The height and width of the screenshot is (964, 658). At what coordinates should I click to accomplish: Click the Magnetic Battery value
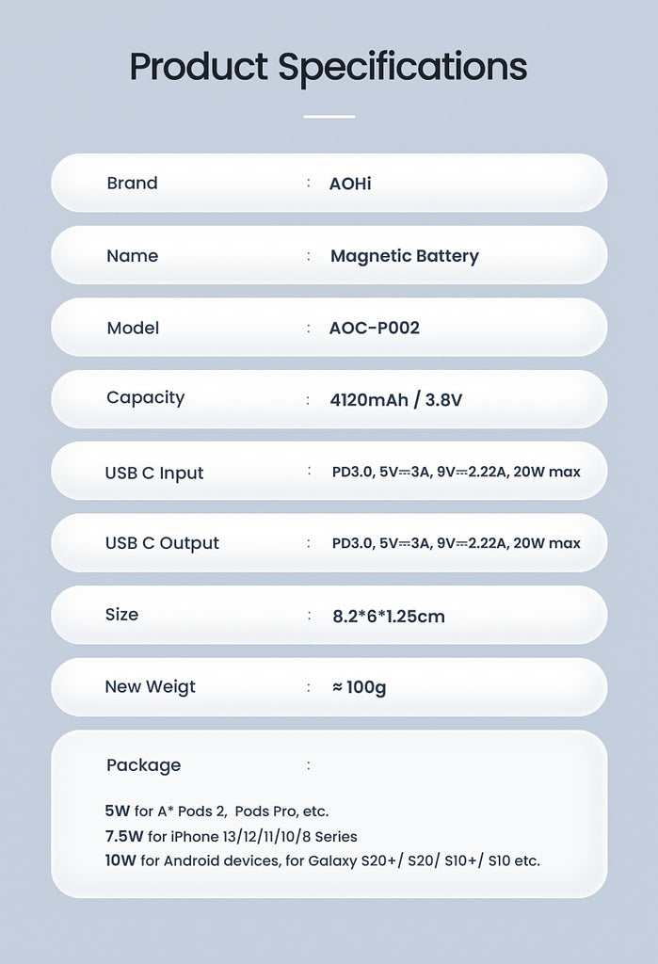click(x=405, y=256)
